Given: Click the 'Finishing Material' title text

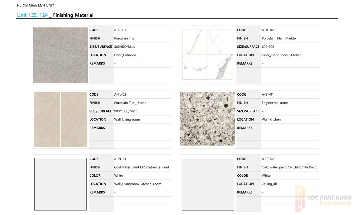Looking at the screenshot, I should (73, 15).
